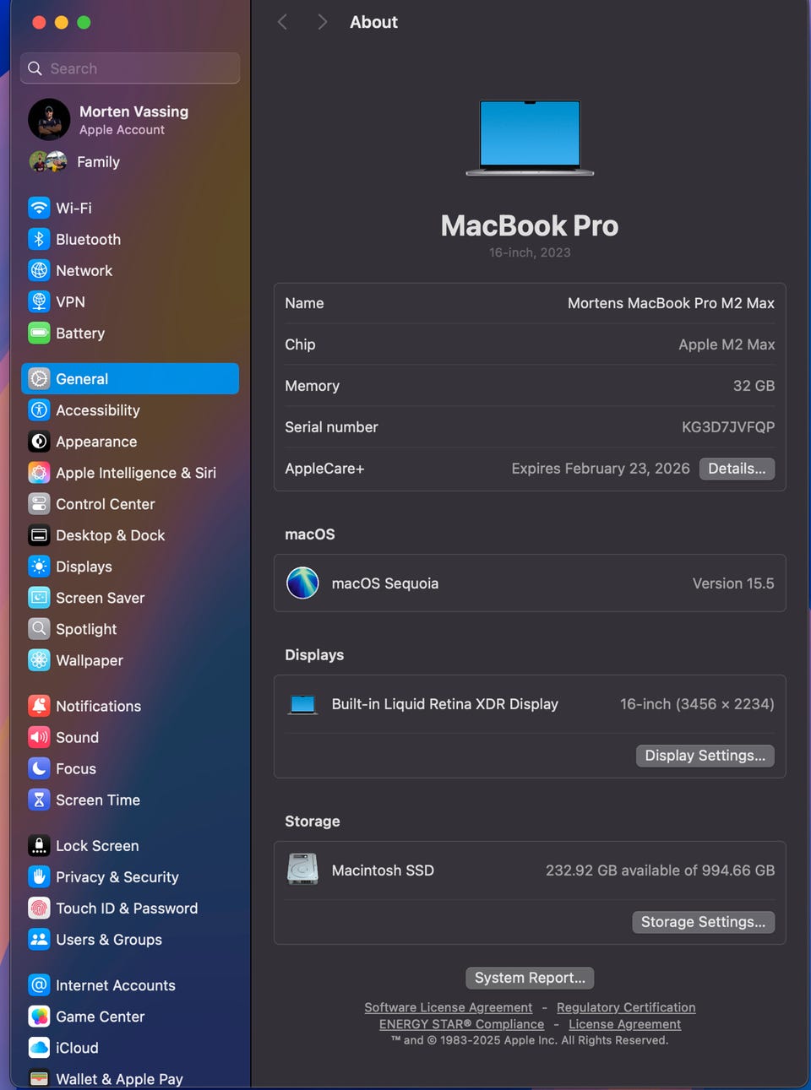This screenshot has width=811, height=1090.
Task: Click '232.92 GB available of 994.66 GB'
Action: [x=660, y=870]
